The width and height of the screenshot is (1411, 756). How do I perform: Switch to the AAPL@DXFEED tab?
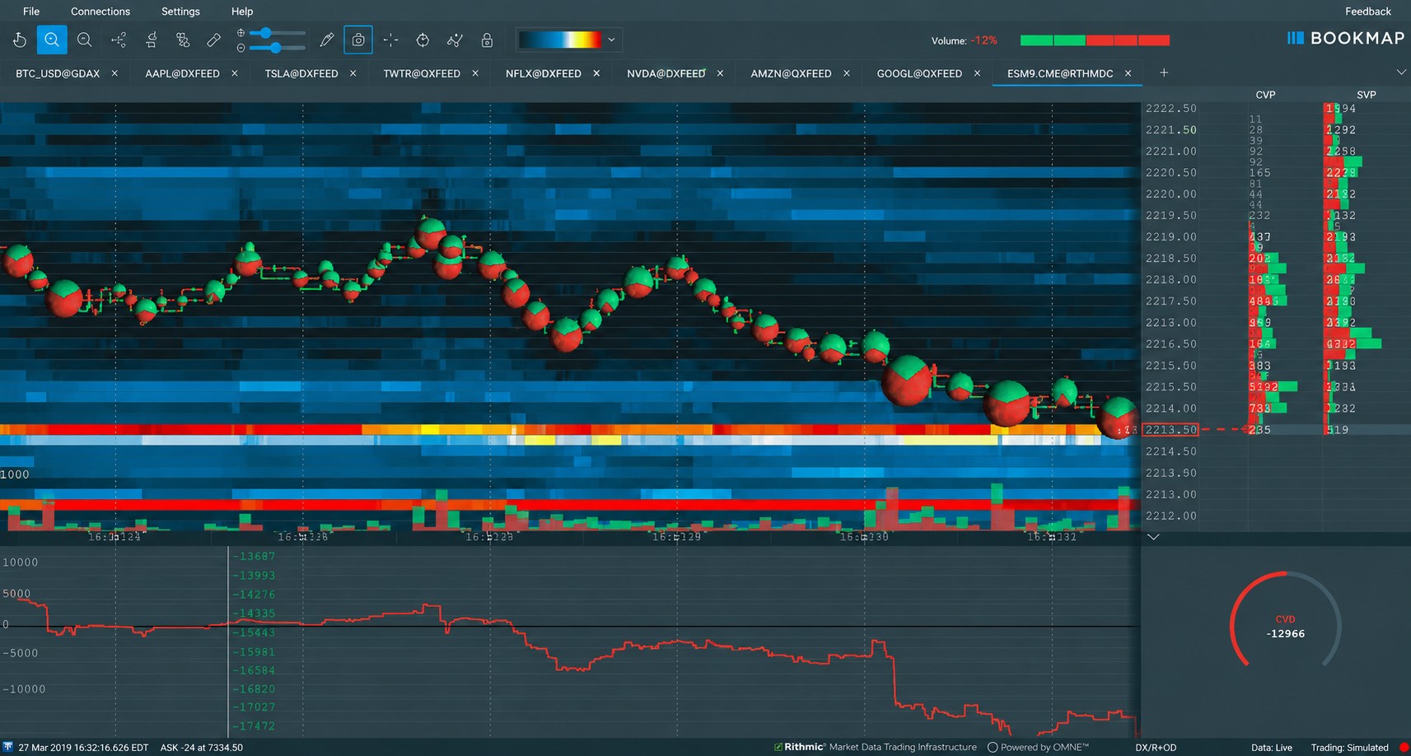coord(182,73)
